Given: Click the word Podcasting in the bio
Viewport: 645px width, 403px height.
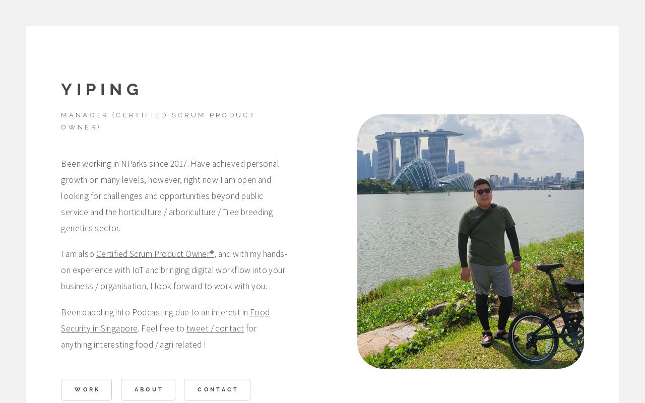Looking at the screenshot, I should click(153, 312).
